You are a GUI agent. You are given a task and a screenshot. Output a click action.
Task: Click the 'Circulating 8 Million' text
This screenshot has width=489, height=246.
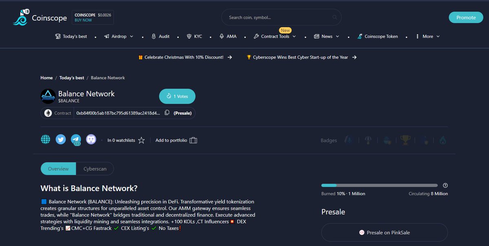pos(428,194)
